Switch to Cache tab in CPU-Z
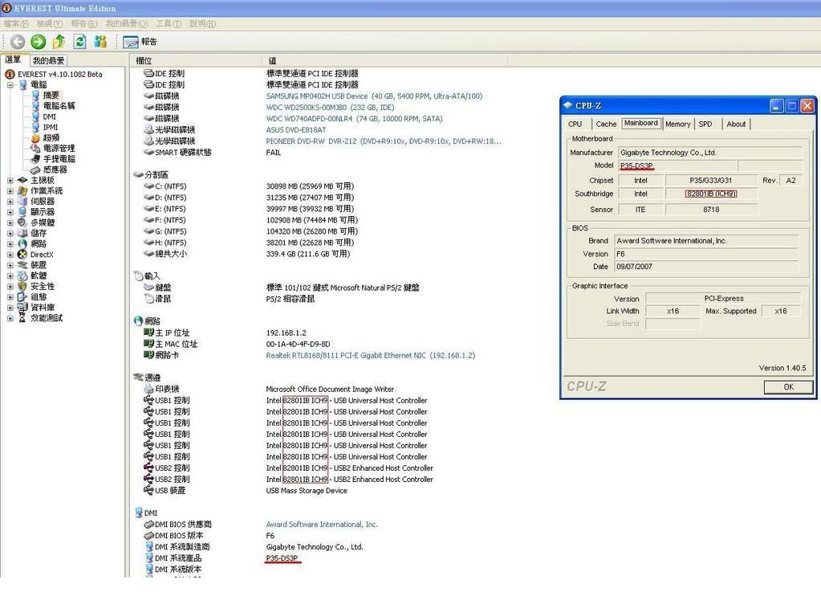Image resolution: width=821 pixels, height=592 pixels. pos(606,125)
